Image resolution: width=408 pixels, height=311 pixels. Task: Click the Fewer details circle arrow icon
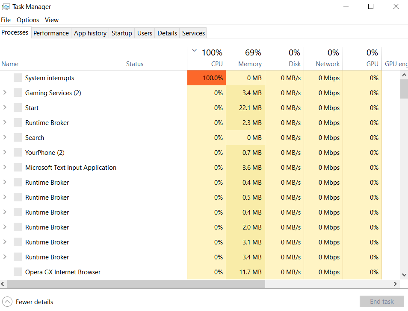(x=7, y=302)
